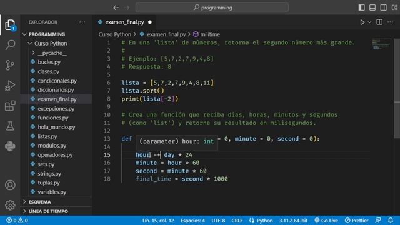400x225 pixels.
Task: Open run options dropdown arrow
Action: [x=369, y=22]
